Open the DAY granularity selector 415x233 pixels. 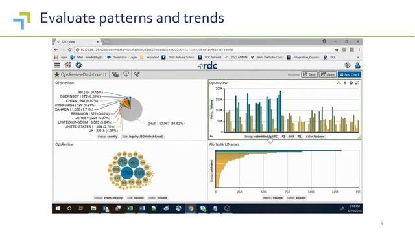[x=291, y=137]
